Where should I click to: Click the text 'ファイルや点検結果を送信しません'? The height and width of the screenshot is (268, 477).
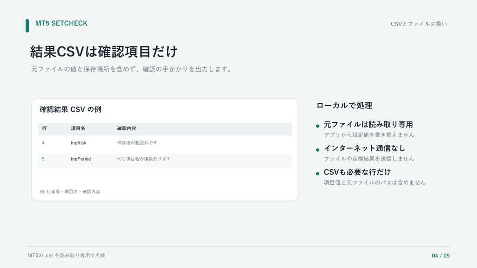click(x=369, y=159)
